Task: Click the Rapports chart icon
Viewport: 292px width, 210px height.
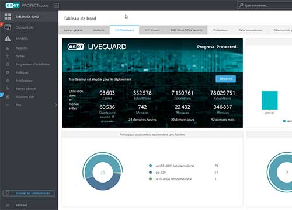Action: pos(8,48)
